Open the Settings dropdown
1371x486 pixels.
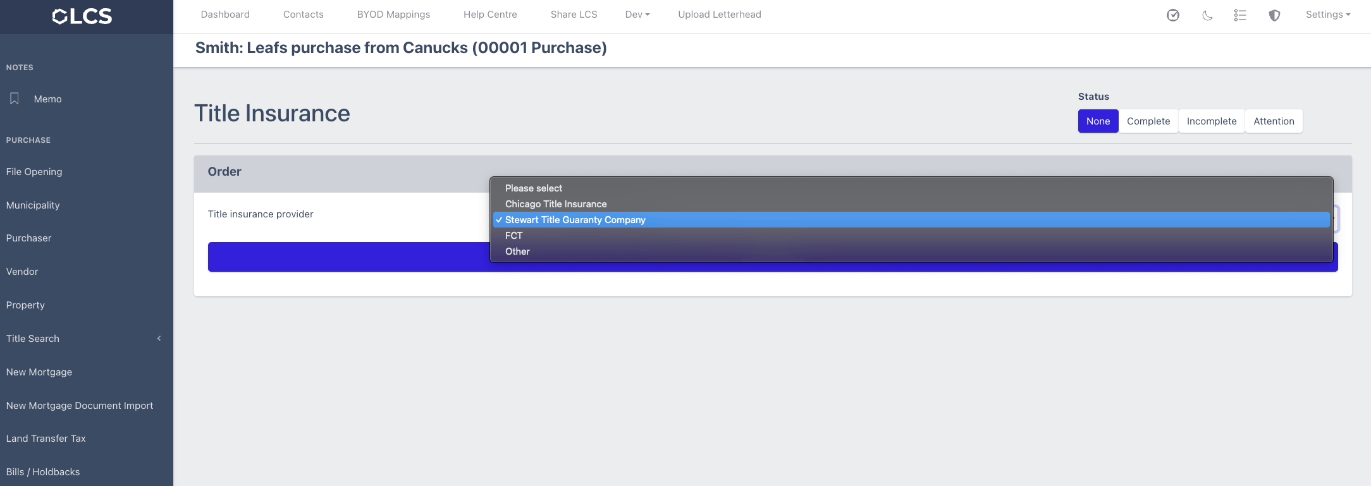[x=1327, y=15]
